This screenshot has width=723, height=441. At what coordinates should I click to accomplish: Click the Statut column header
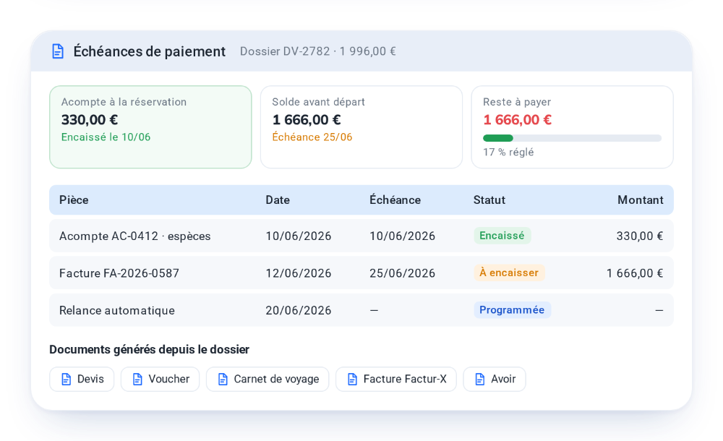(x=489, y=200)
